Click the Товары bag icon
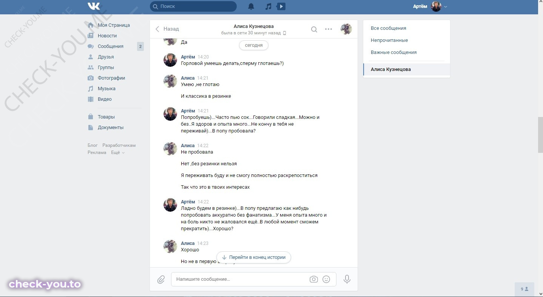Viewport: 543px width, 297px height. [x=91, y=117]
